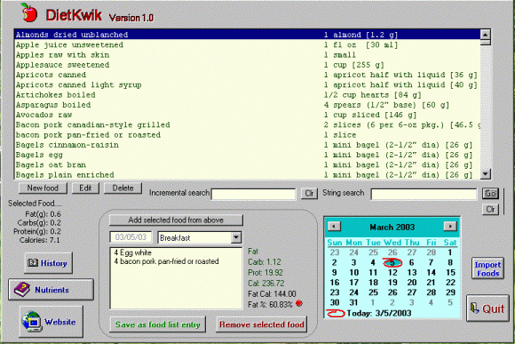This screenshot has width=515, height=344.
Task: Open the Website globe button
Action: [51, 321]
